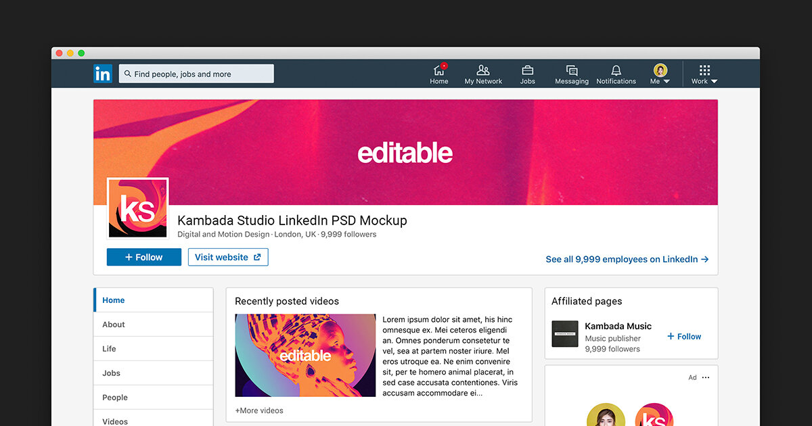Switch to the About tab
812x426 pixels.
[x=113, y=324]
